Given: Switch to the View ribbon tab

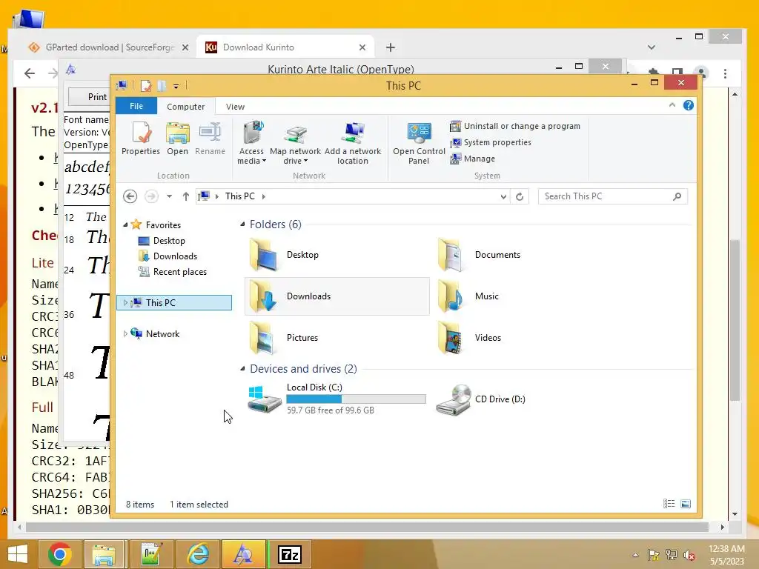Looking at the screenshot, I should point(235,107).
